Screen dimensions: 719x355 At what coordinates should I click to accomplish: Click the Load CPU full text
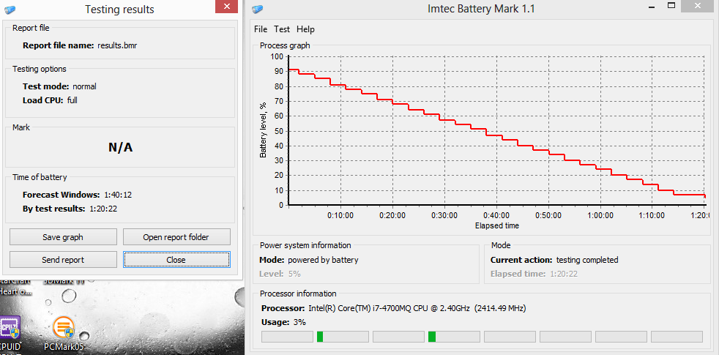[x=72, y=100]
